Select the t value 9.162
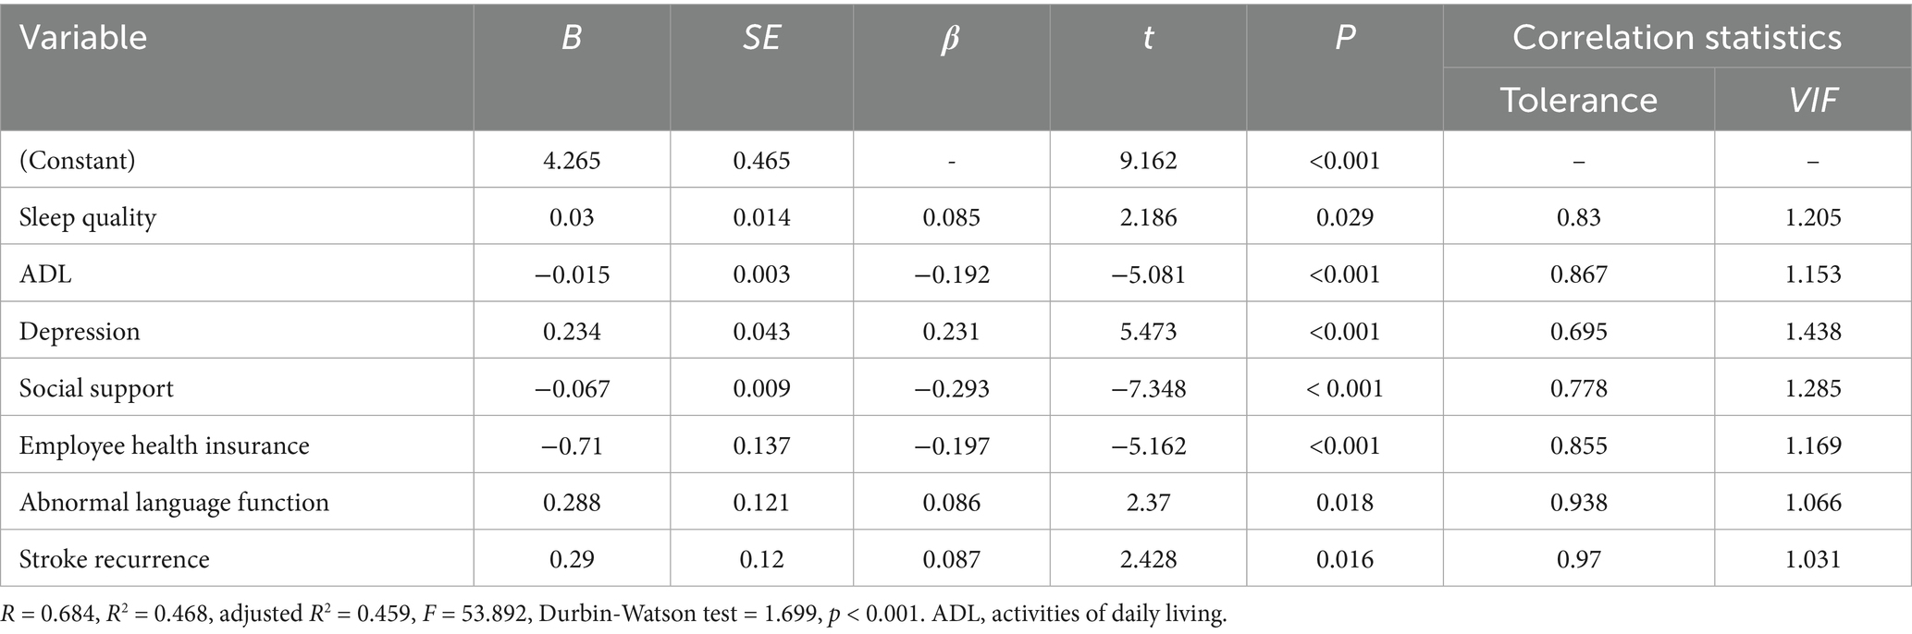Viewport: 1912px width, 634px height. [1148, 161]
